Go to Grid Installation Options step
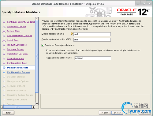 pyautogui.click(x=20, y=36)
